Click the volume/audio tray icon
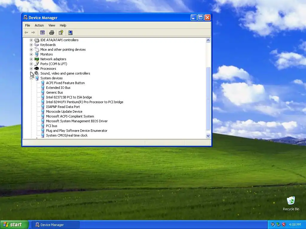Image resolution: width=306 pixels, height=229 pixels. click(273, 225)
